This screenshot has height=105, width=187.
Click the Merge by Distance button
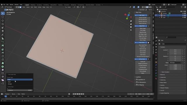click(143, 64)
